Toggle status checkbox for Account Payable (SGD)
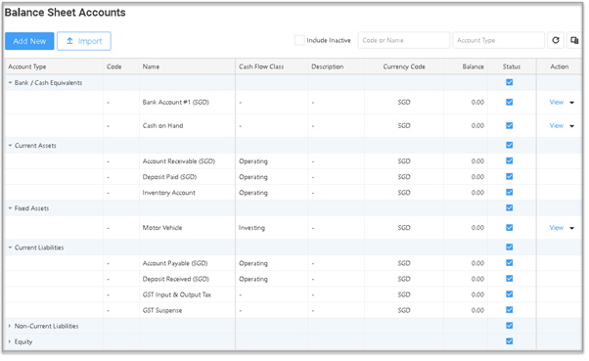 (x=510, y=263)
